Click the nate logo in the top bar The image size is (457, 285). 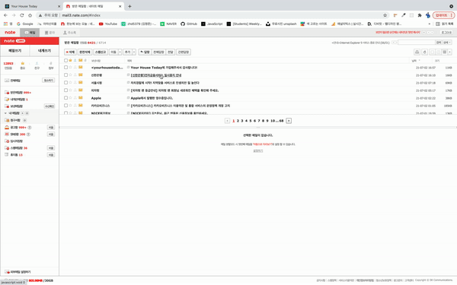coord(10,32)
